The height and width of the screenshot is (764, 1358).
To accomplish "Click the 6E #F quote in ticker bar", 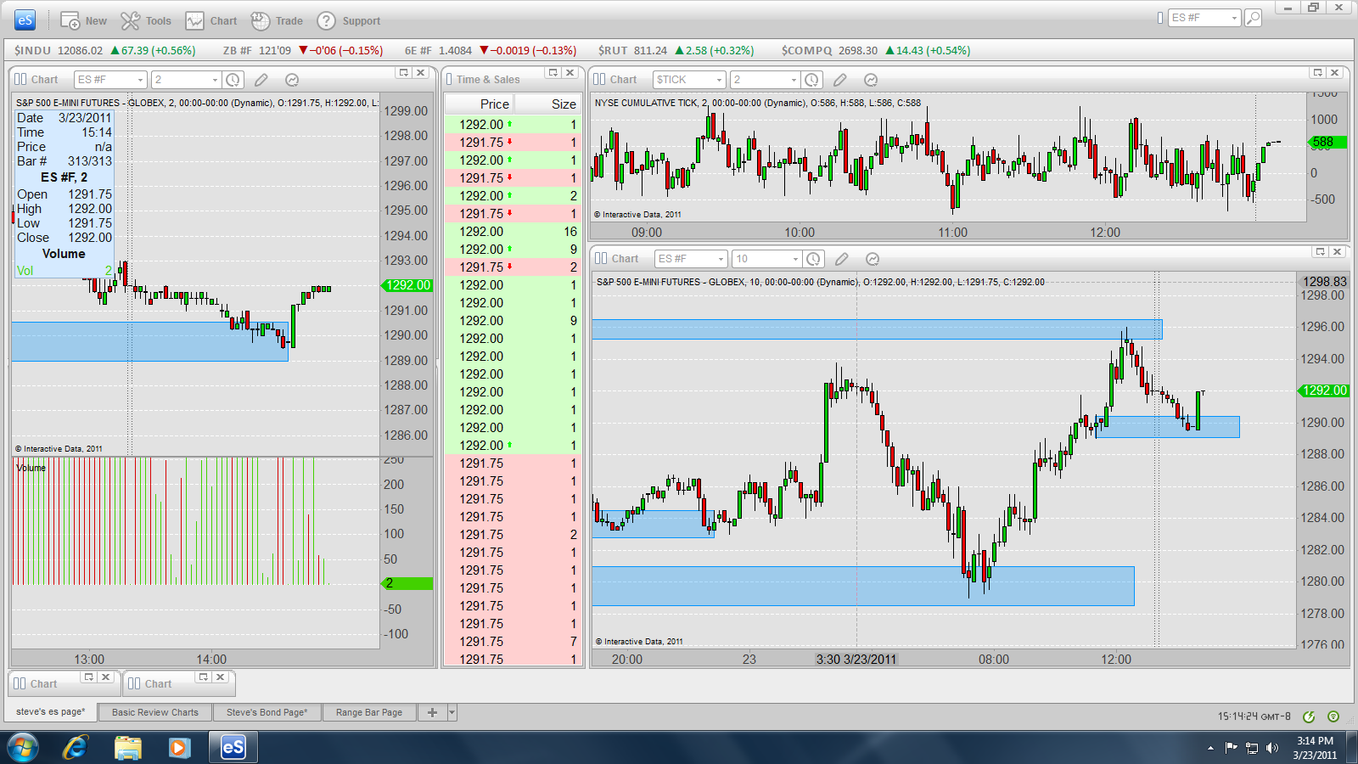I will [491, 50].
